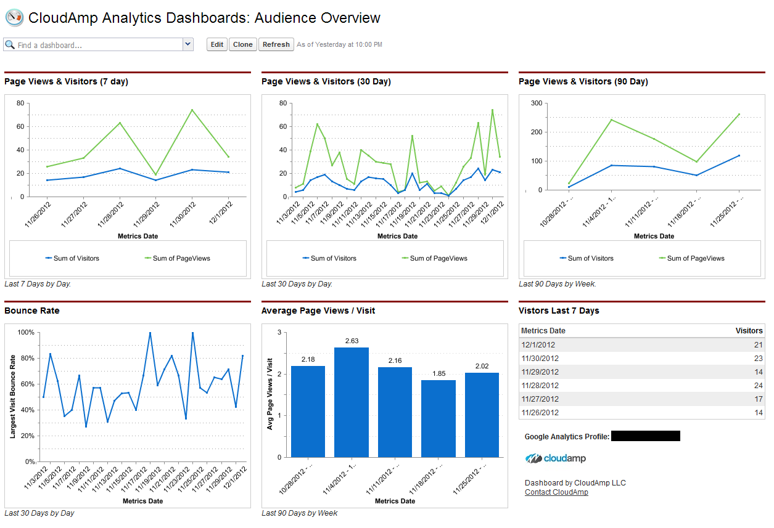Select the 2.63 bar in Average Page Views chart
This screenshot has height=528, width=774.
(351, 402)
